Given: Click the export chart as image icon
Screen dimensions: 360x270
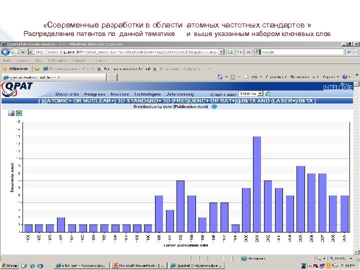Looking at the screenshot, I should 11,113.
